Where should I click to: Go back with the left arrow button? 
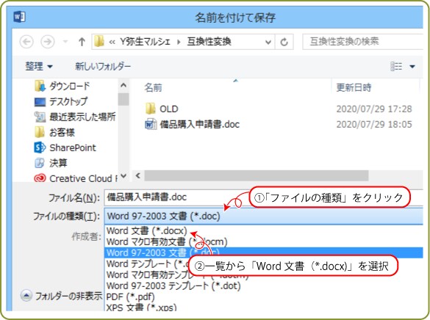pos(27,42)
